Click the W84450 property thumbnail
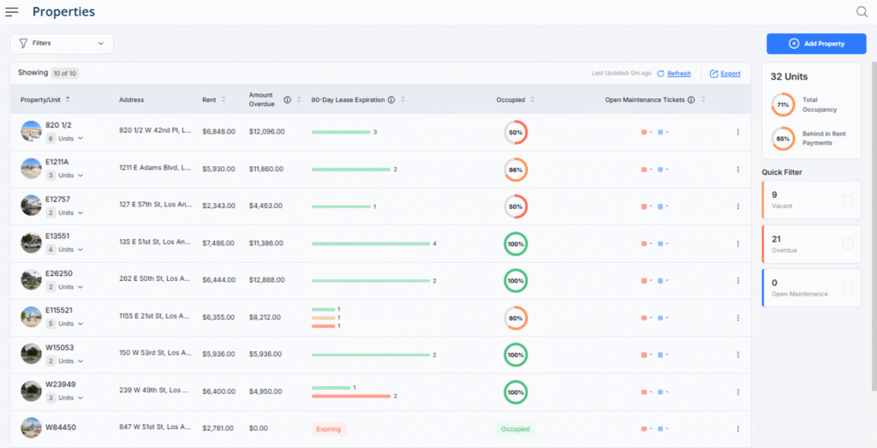This screenshot has width=877, height=448. tap(31, 428)
